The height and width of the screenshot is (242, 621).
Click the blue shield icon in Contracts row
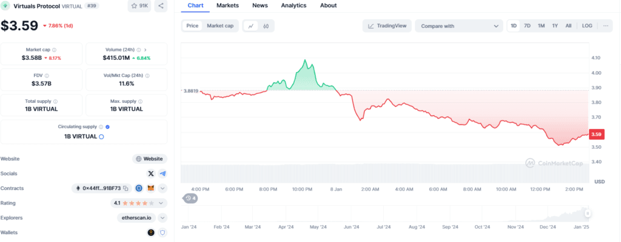[139, 188]
